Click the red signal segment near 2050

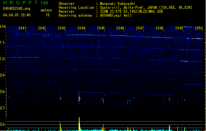point(195,39)
